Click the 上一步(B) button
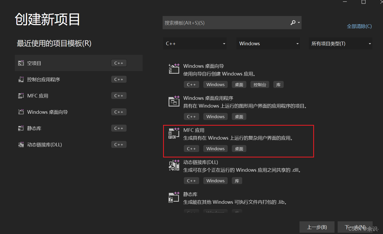The width and height of the screenshot is (383, 234). coord(317,227)
